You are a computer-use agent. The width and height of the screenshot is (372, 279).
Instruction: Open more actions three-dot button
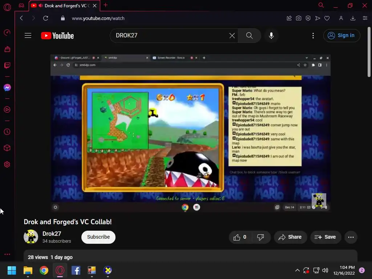tap(351, 237)
